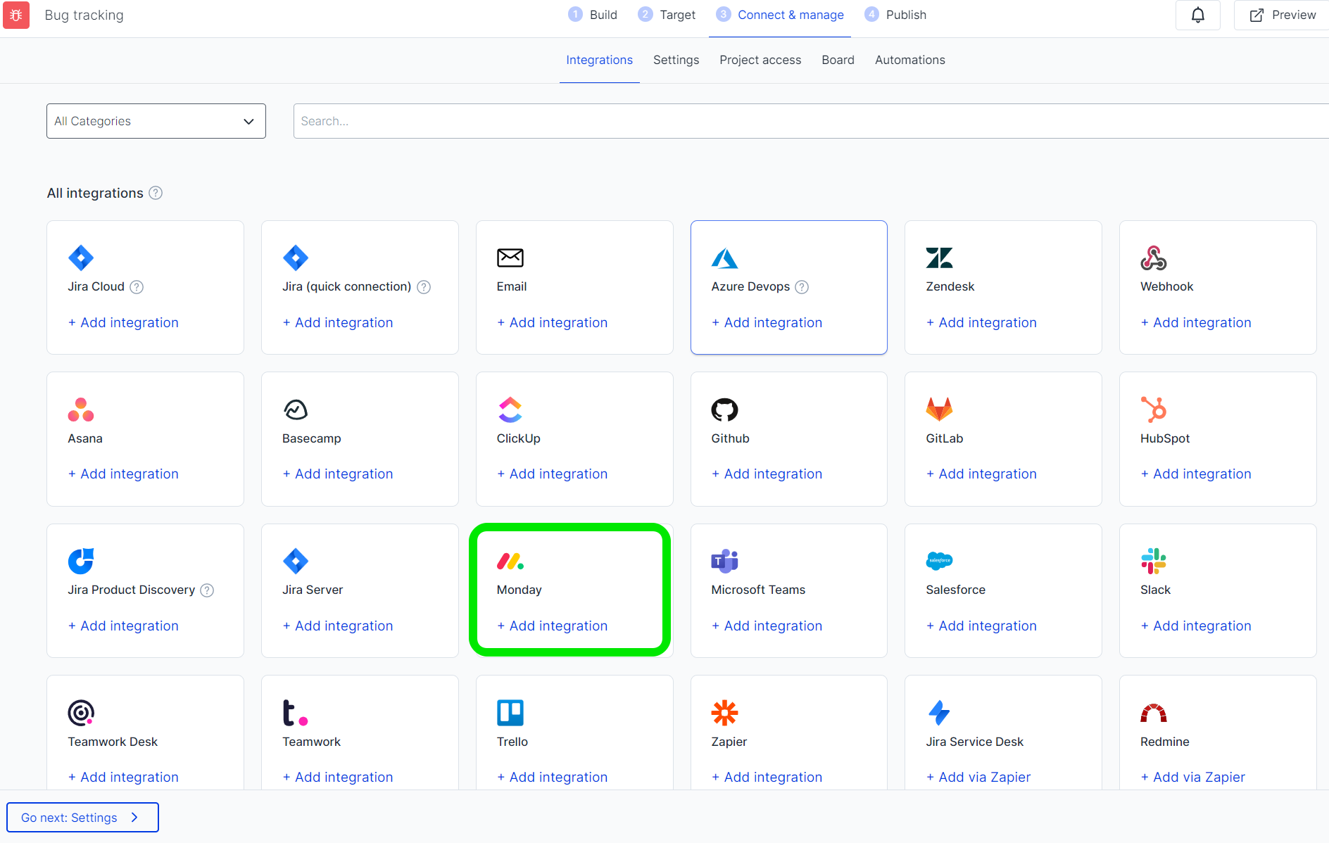Go to the Build step
Image resolution: width=1329 pixels, height=843 pixels.
click(593, 15)
